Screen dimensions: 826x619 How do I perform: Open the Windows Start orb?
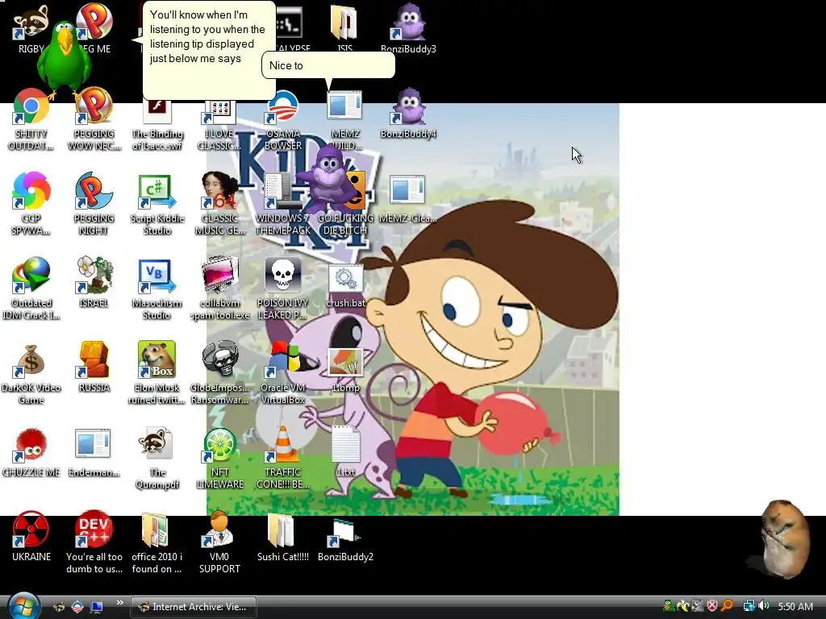[24, 606]
